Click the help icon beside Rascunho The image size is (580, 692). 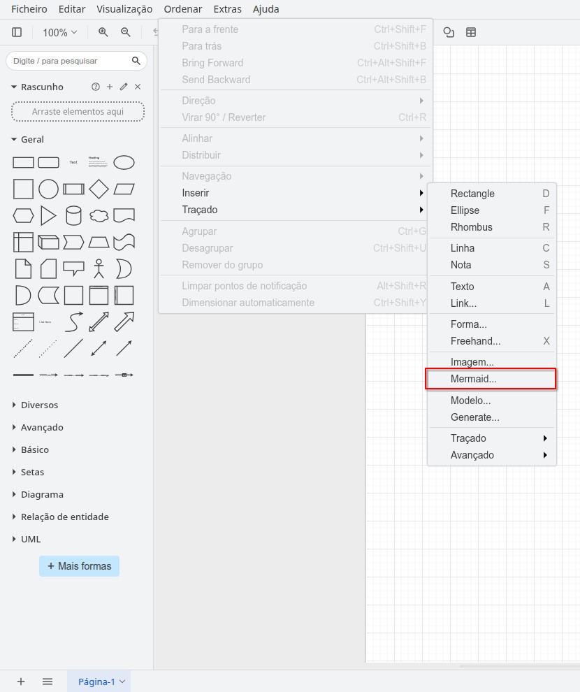tap(96, 87)
